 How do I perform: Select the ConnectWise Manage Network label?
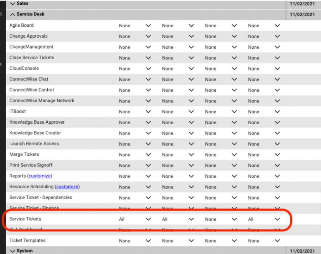tap(42, 100)
